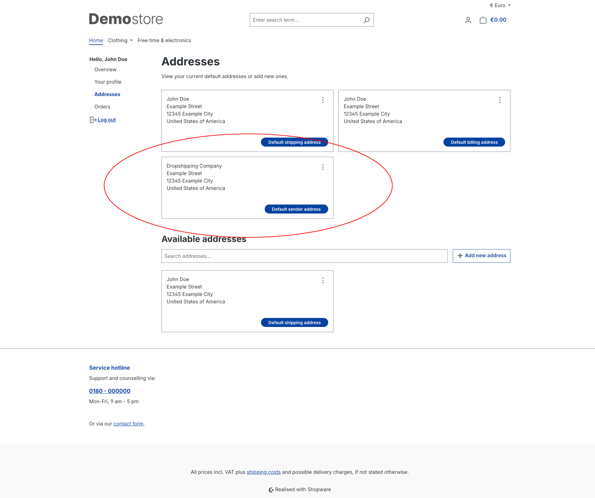Click the Log out link
This screenshot has height=498, width=595.
[107, 120]
